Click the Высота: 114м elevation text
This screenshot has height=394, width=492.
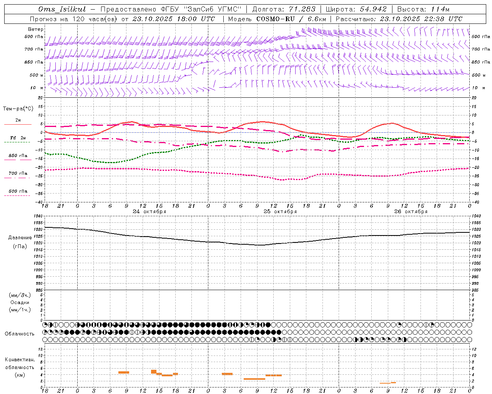tap(423, 9)
